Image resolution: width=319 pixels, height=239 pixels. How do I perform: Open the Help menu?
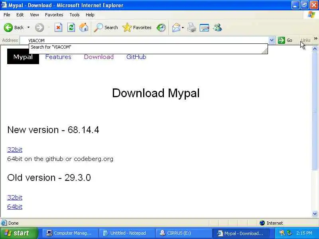pyautogui.click(x=90, y=15)
